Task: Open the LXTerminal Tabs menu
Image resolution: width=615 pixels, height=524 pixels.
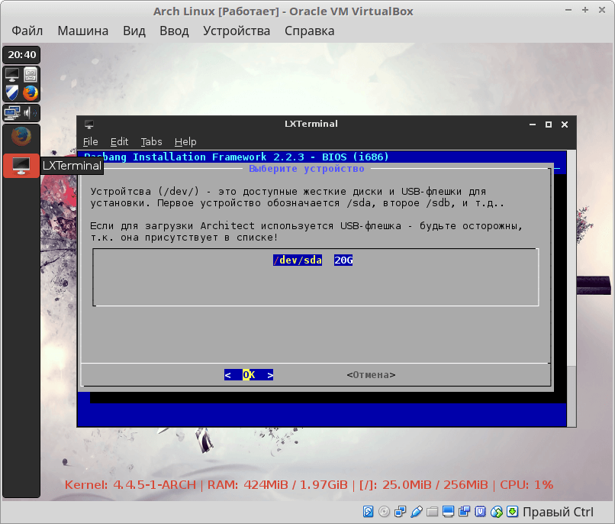Action: (151, 141)
